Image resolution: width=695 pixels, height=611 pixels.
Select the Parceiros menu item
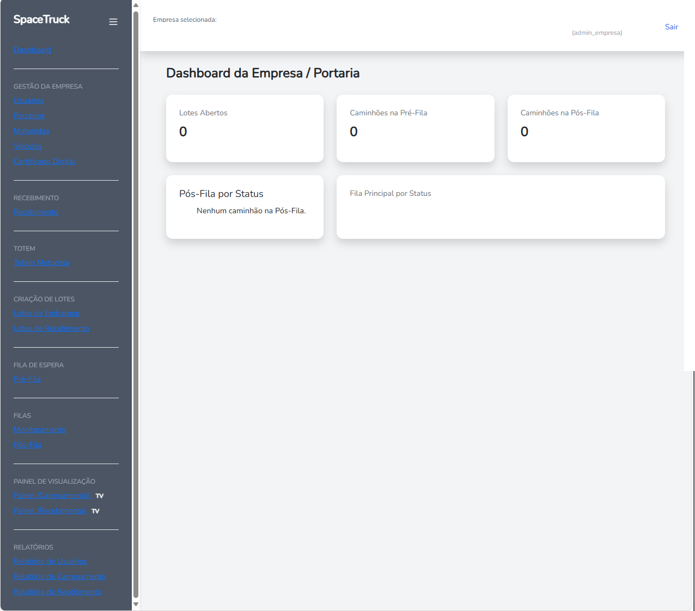pyautogui.click(x=29, y=115)
